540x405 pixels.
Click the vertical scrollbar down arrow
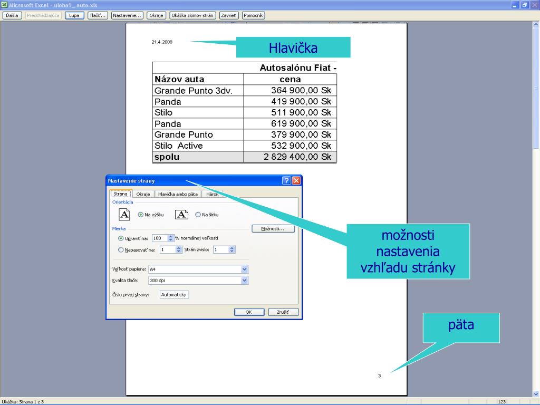pyautogui.click(x=536, y=393)
